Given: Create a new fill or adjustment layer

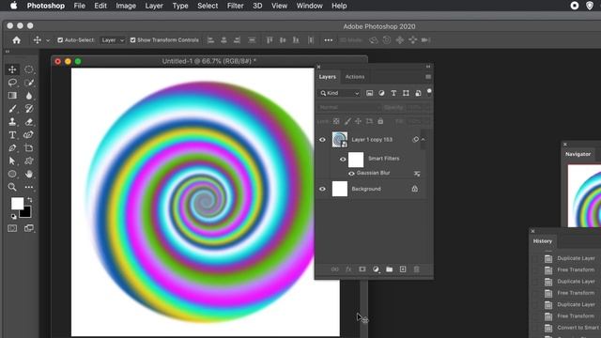Looking at the screenshot, I should coord(376,269).
